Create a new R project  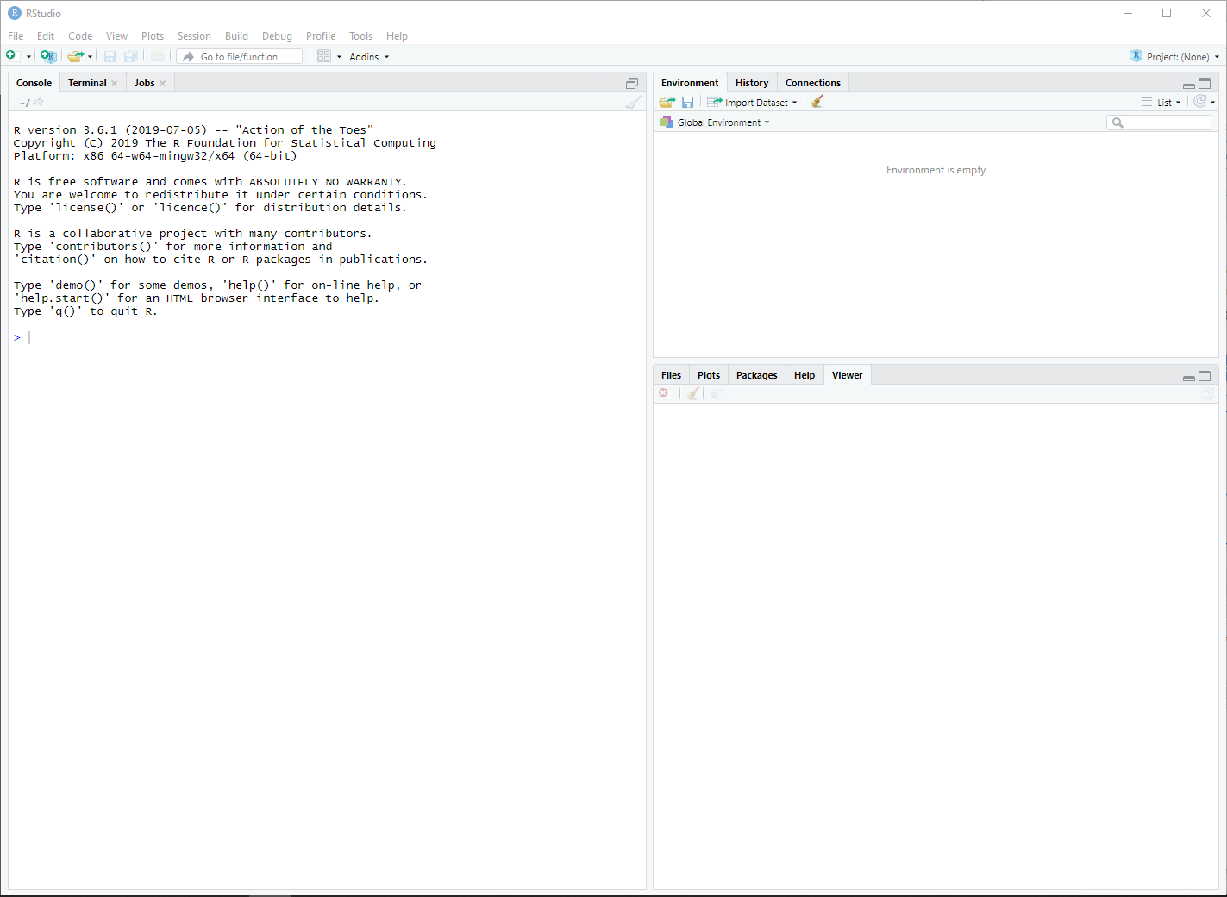(48, 56)
